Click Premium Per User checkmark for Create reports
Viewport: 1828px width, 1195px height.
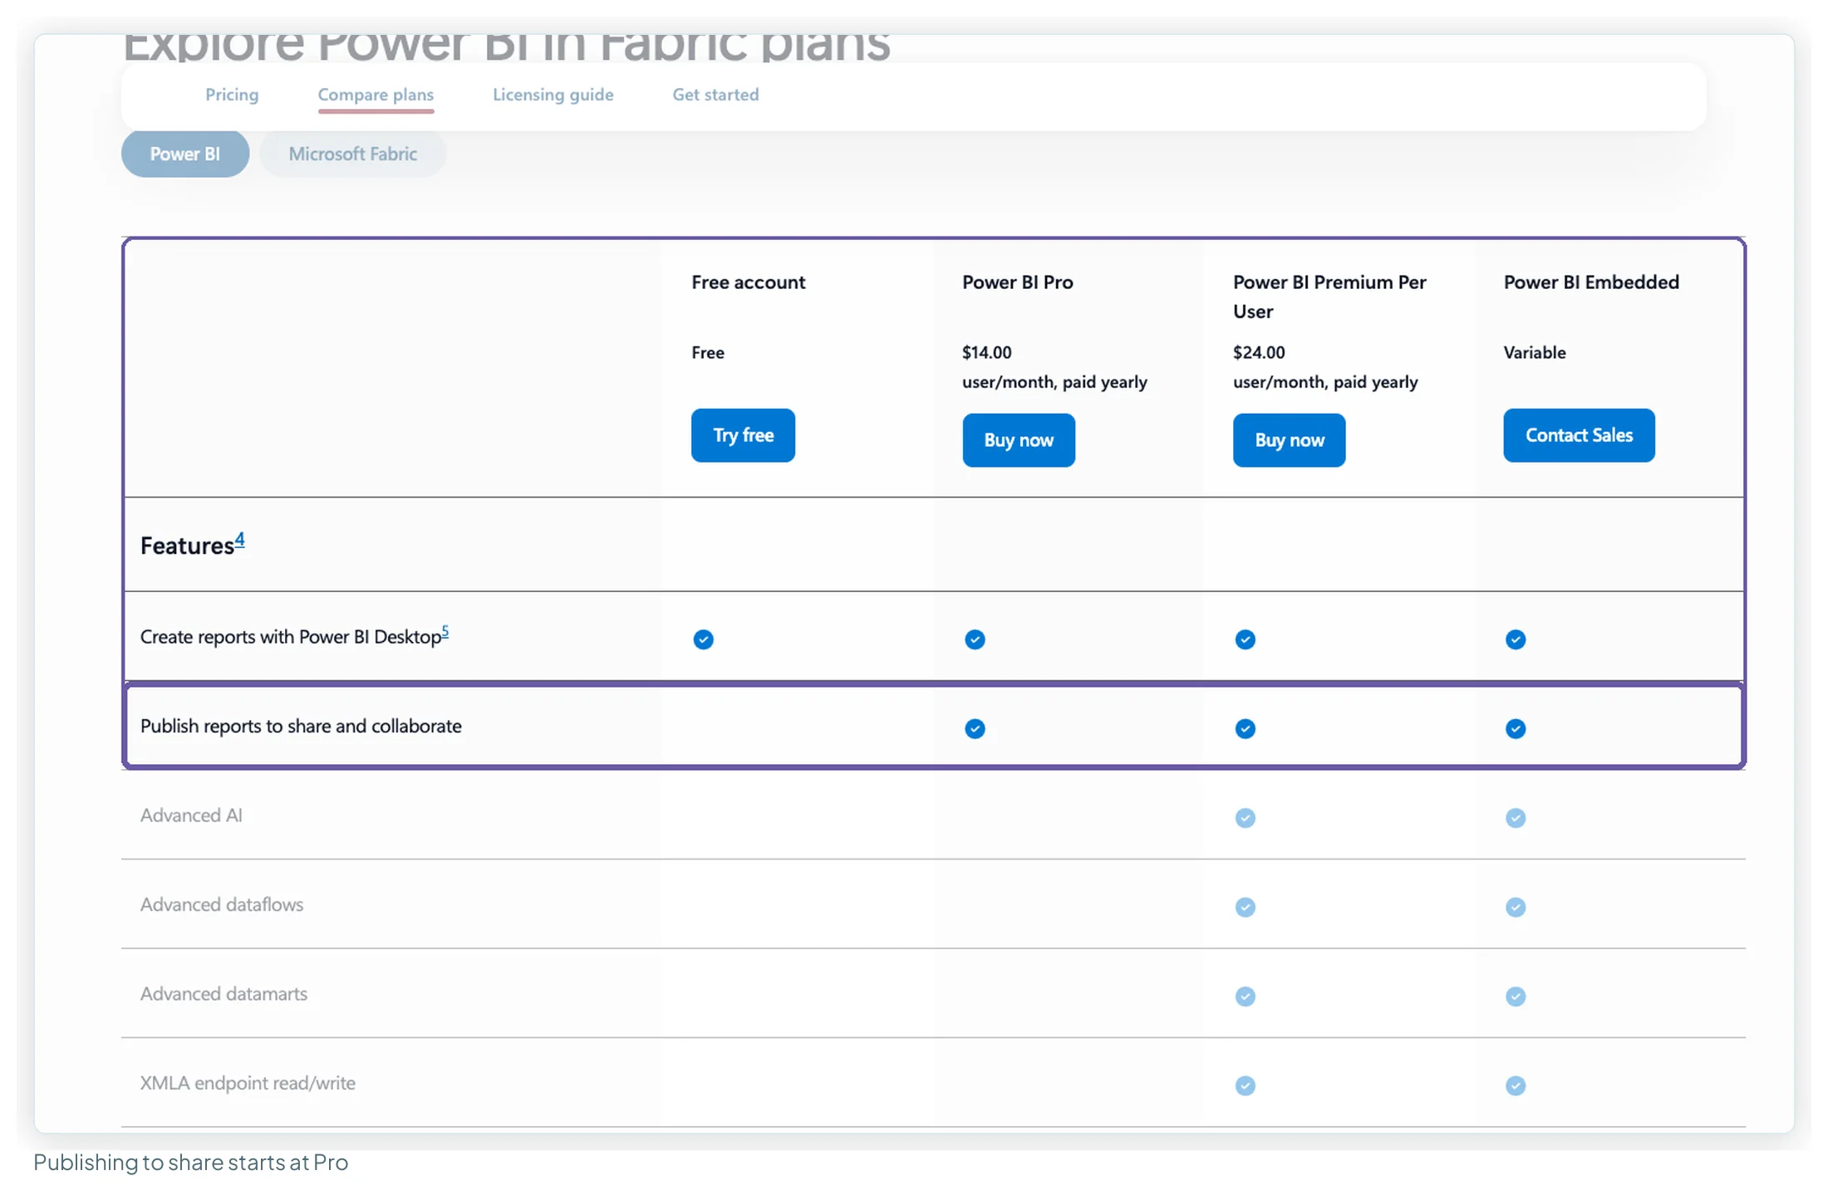pos(1246,639)
